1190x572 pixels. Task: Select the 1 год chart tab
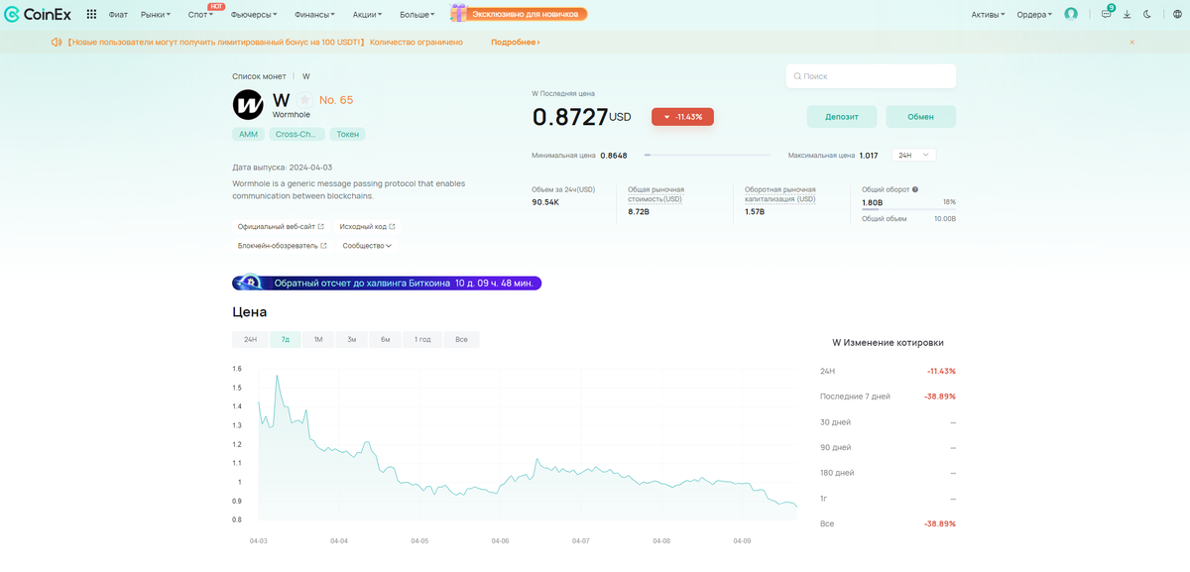422,339
